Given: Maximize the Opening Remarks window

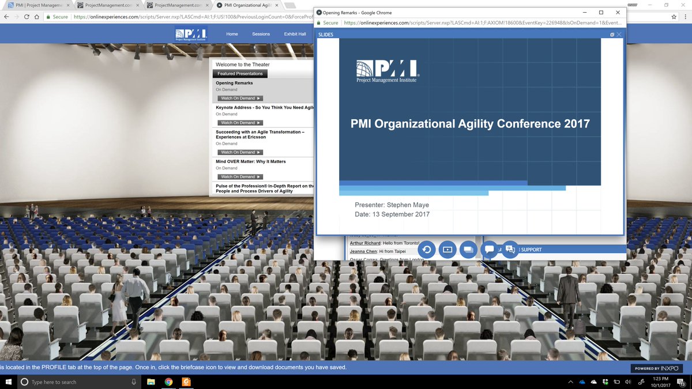Looking at the screenshot, I should [x=601, y=12].
